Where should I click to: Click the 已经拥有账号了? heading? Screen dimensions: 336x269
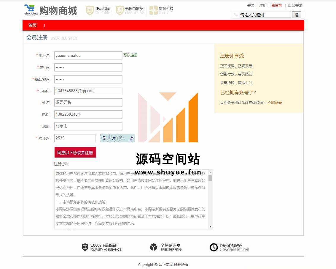238,93
